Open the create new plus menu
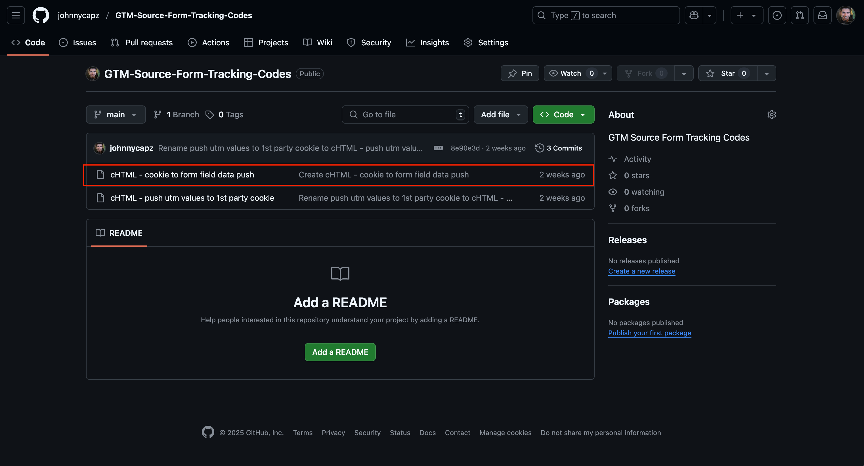 click(x=746, y=15)
